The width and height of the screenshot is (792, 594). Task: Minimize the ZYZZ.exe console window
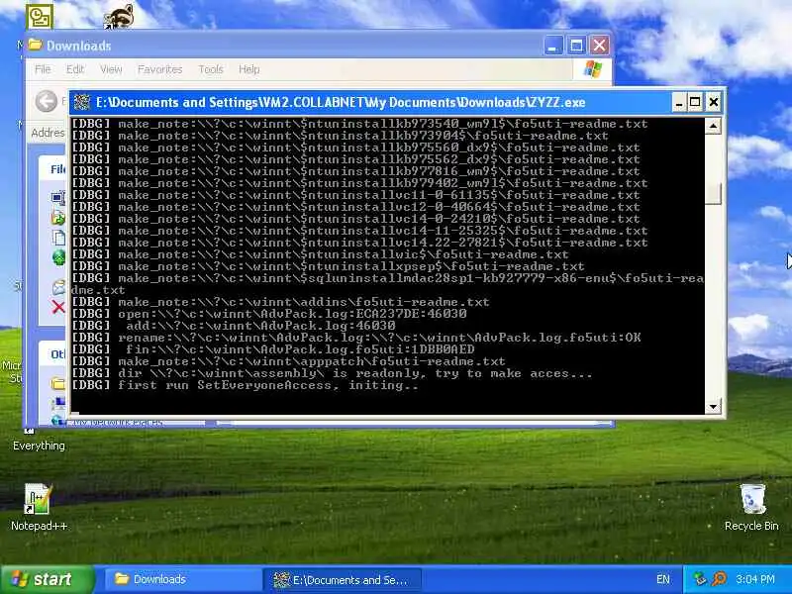click(x=679, y=103)
